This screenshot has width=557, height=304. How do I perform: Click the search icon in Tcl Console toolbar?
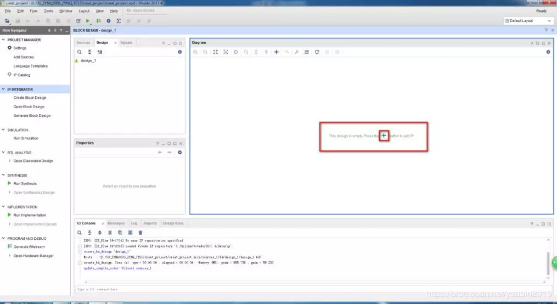pos(80,233)
